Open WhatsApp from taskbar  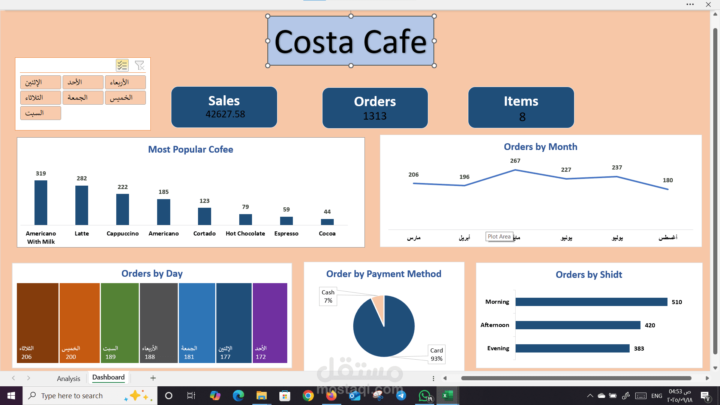pyautogui.click(x=424, y=396)
